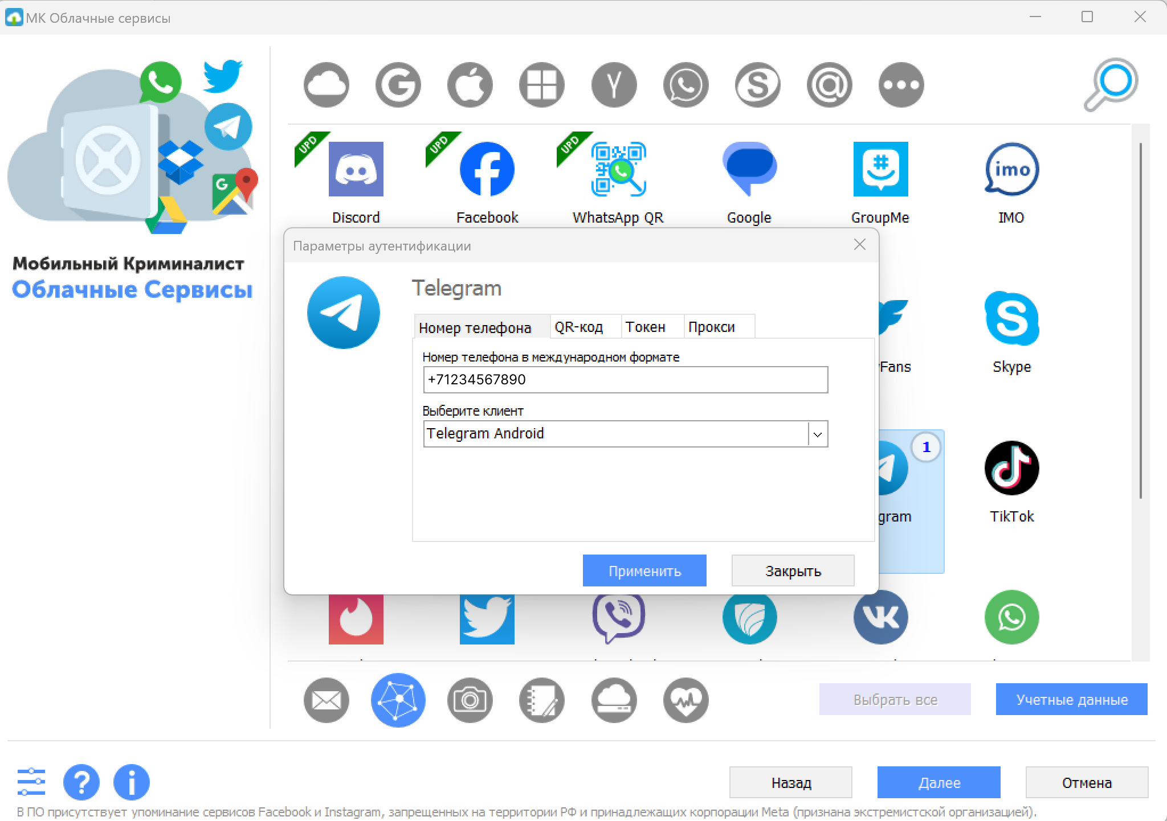Choose the Facebook service
1167x821 pixels.
[487, 182]
